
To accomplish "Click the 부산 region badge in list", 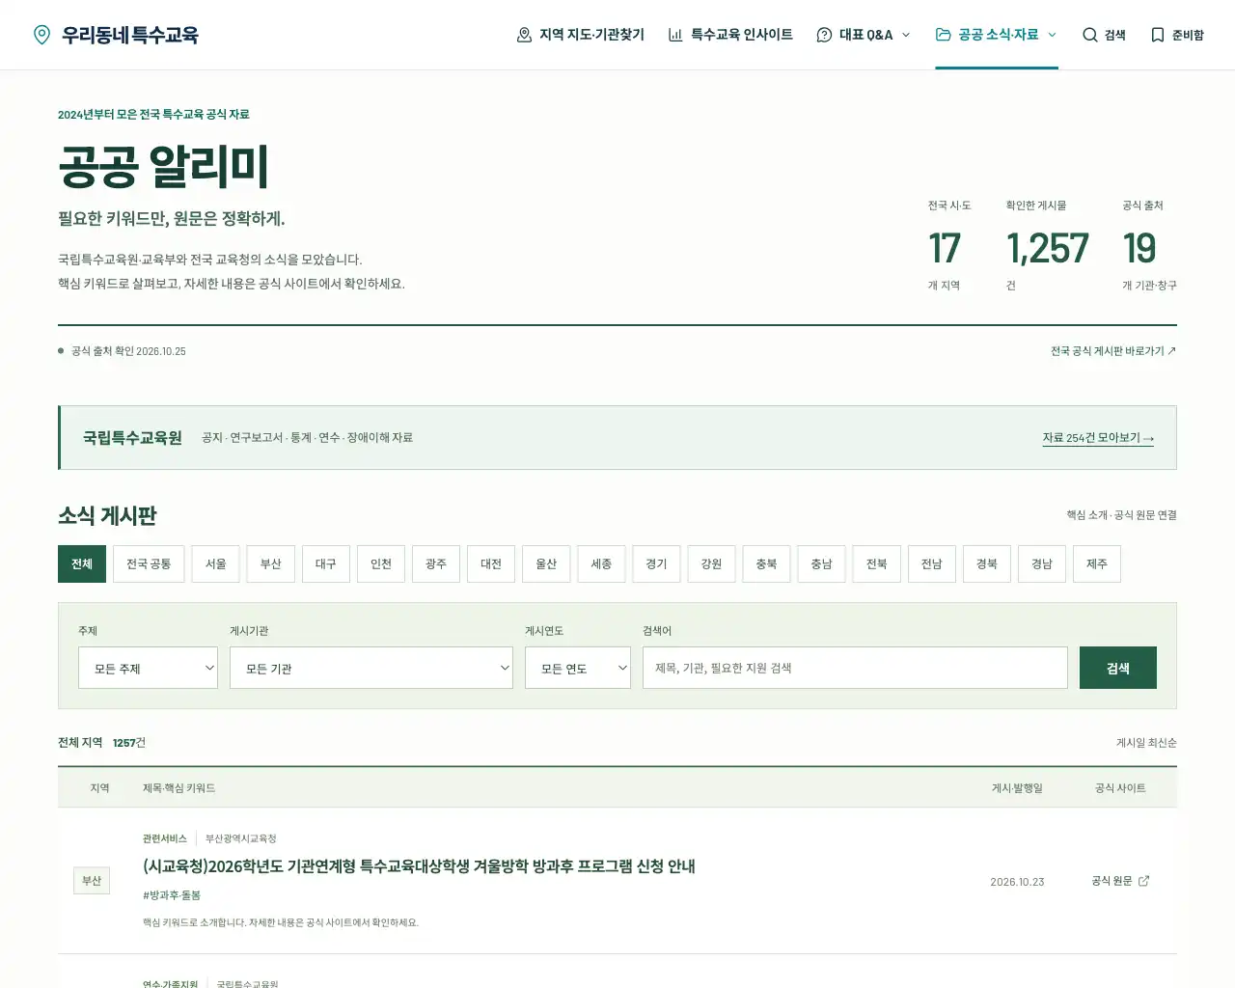I will [92, 881].
